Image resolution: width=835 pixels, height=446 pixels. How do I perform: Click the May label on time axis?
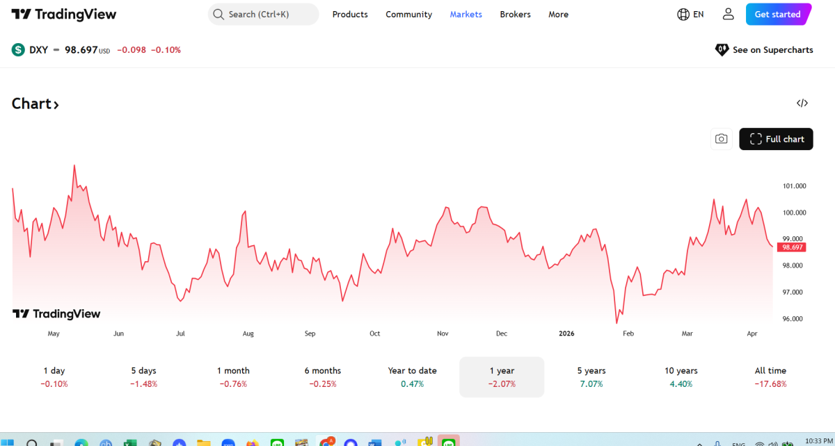coord(54,333)
